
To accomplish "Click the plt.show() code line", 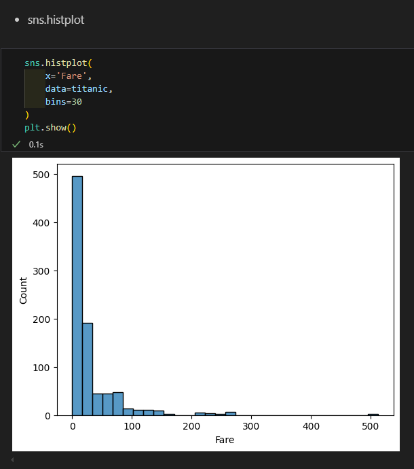I will click(50, 128).
